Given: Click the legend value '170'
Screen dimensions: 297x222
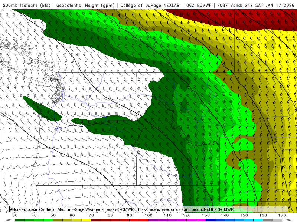Looking at the screenshot, I should click(282, 215).
